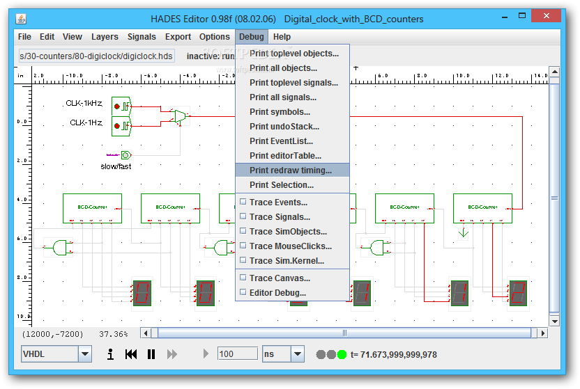Image resolution: width=580 pixels, height=389 pixels.
Task: Close the Debug menu
Action: [x=252, y=37]
